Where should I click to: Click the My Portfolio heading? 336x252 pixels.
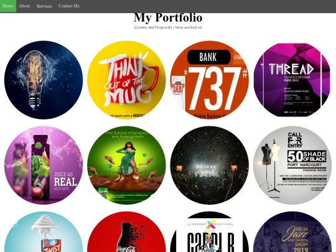(168, 17)
